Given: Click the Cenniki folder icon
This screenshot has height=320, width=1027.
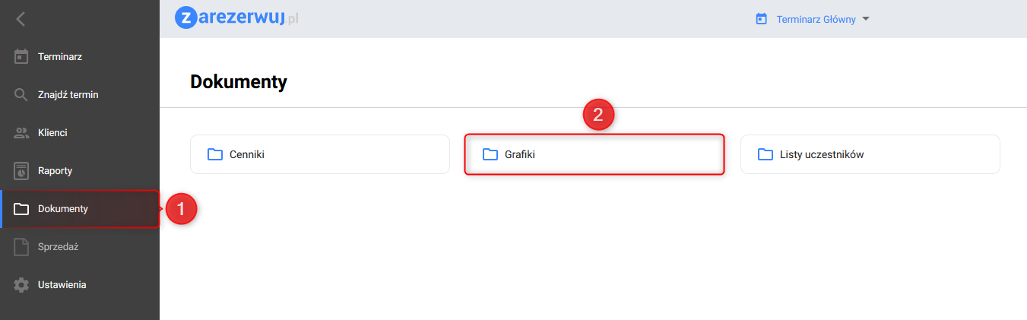Looking at the screenshot, I should click(x=214, y=155).
